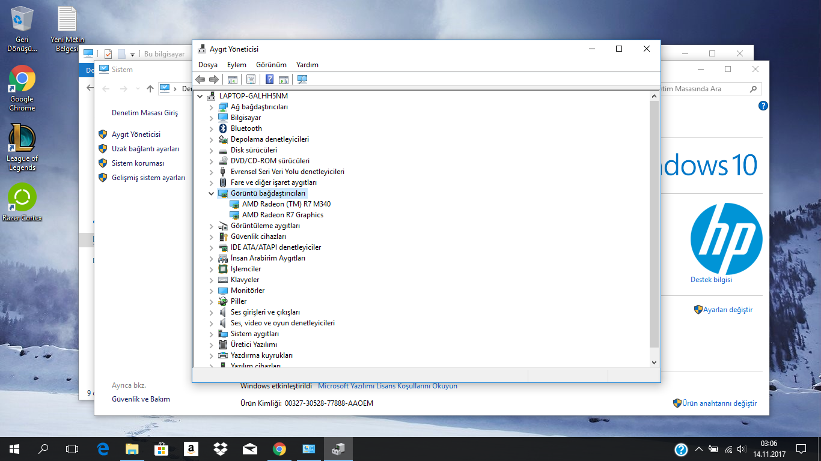Open the Amazon taskbar icon

pyautogui.click(x=191, y=449)
